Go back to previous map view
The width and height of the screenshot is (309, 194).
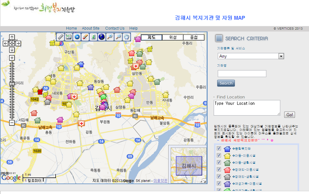tap(77, 37)
